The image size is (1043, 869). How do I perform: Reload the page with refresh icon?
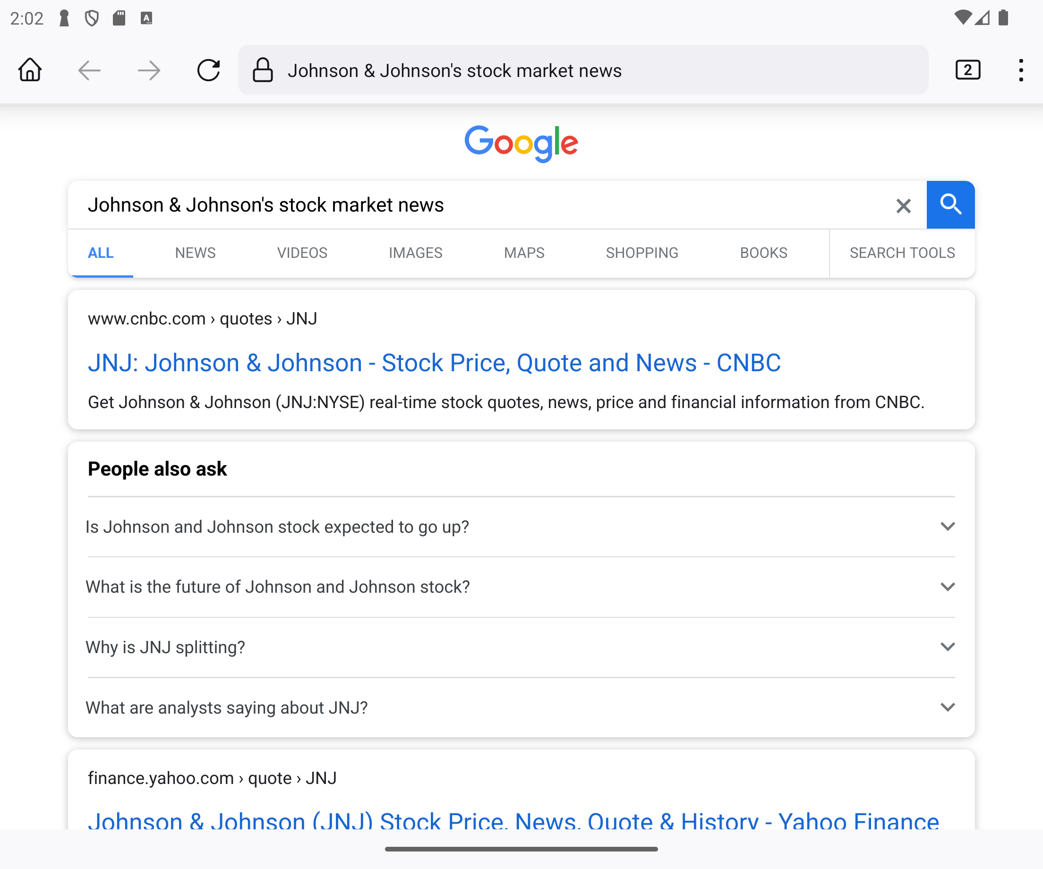point(209,70)
